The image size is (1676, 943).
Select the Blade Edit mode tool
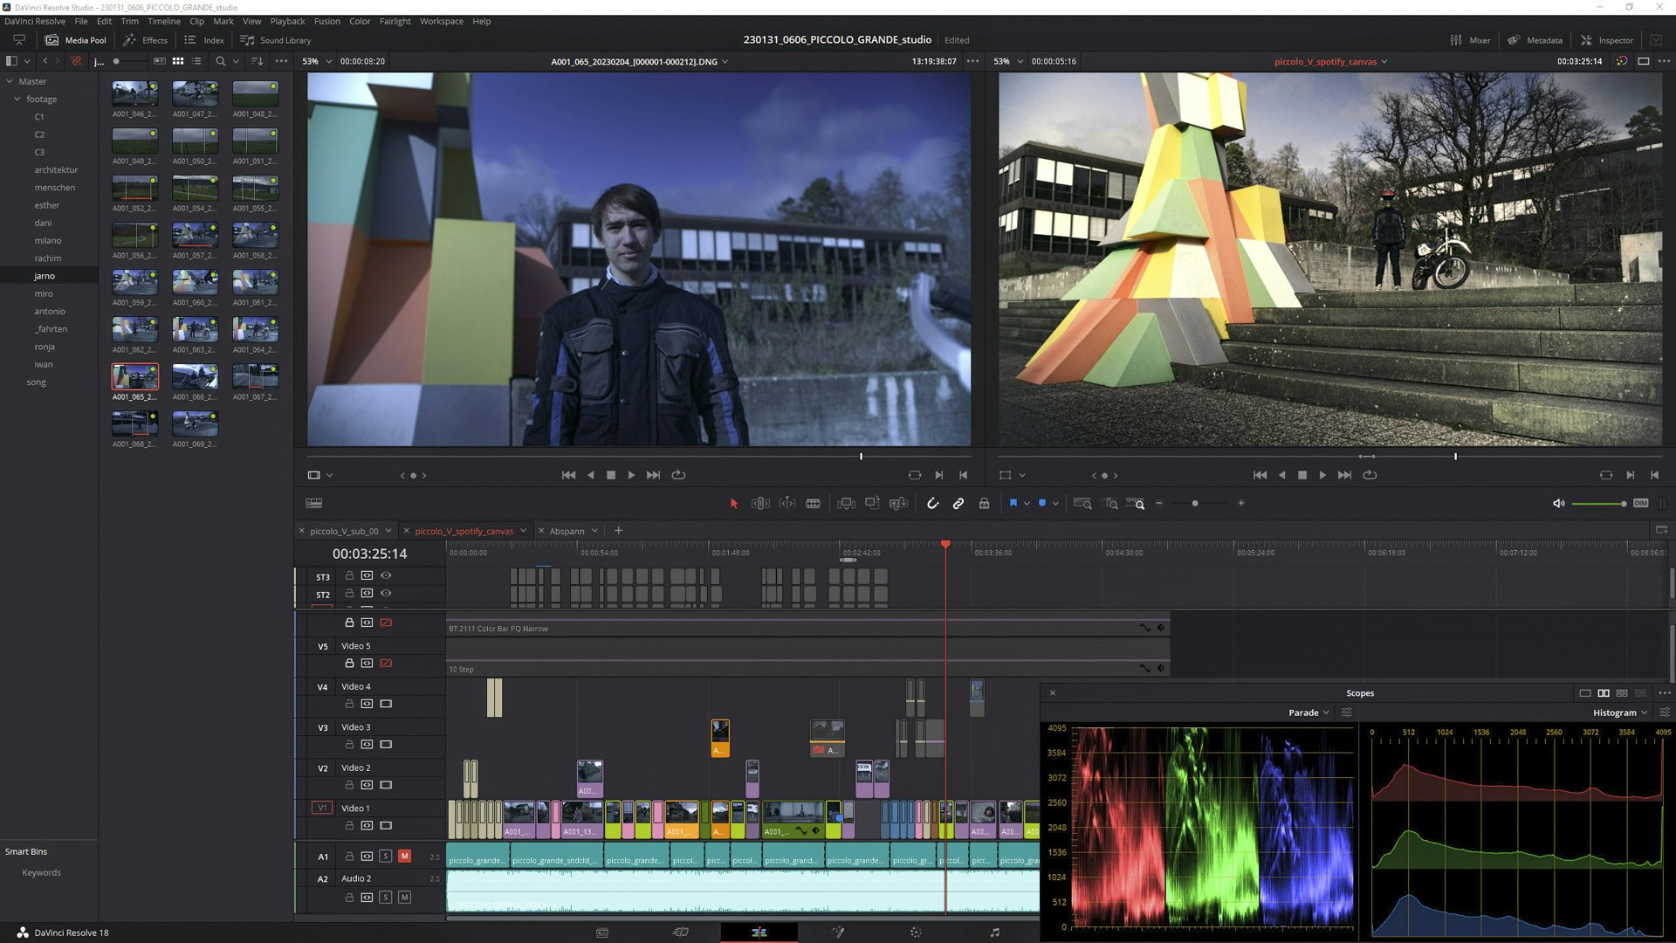[814, 504]
